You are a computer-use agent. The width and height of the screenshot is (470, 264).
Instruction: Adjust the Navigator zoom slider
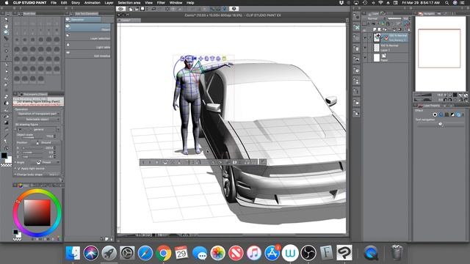(423, 95)
